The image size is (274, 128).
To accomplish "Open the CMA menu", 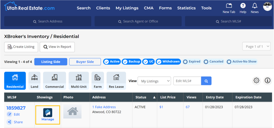I will tap(149, 8).
